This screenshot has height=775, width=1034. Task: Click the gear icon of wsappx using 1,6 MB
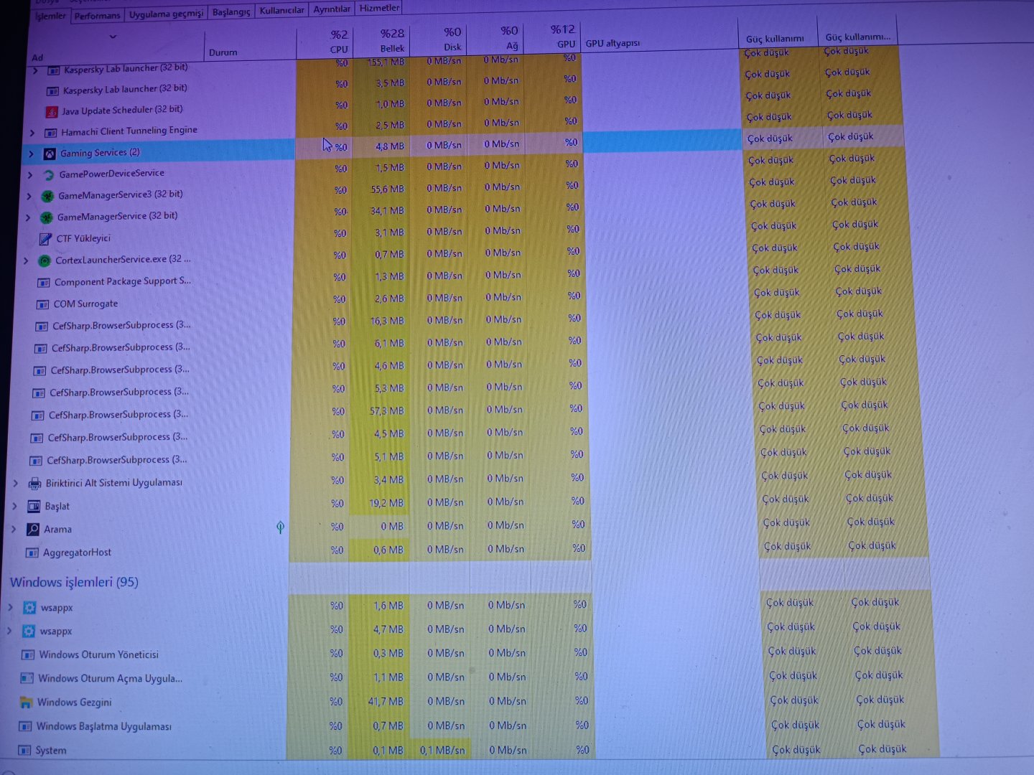[29, 608]
